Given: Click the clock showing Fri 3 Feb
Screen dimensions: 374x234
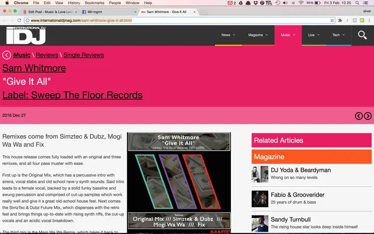Looking at the screenshot, I should pyautogui.click(x=338, y=3).
